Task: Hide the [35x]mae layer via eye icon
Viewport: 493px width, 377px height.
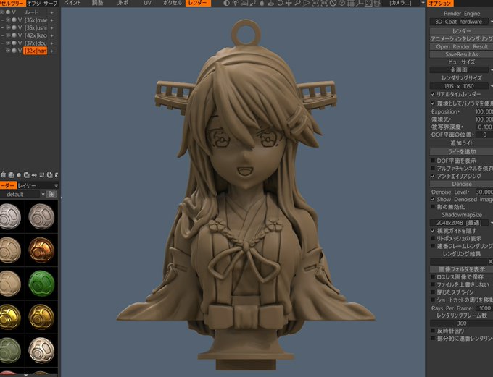Action: [8, 20]
